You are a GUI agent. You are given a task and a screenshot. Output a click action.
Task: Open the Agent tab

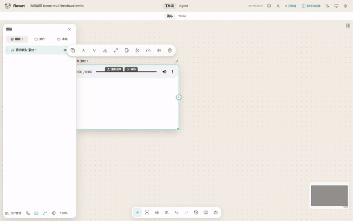point(183,6)
